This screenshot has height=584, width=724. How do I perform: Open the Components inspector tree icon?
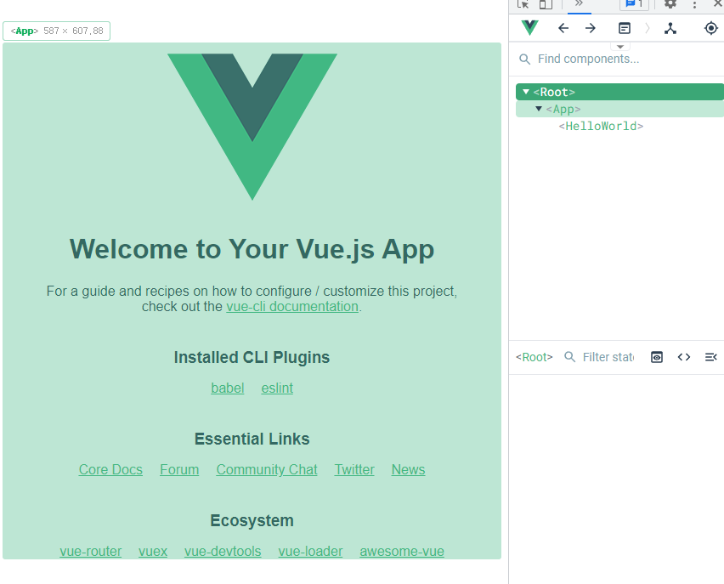(x=670, y=28)
